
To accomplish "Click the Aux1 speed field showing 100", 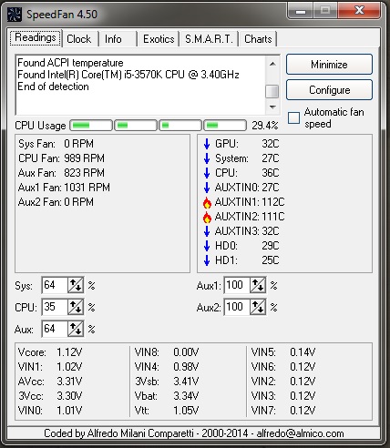I will (237, 285).
